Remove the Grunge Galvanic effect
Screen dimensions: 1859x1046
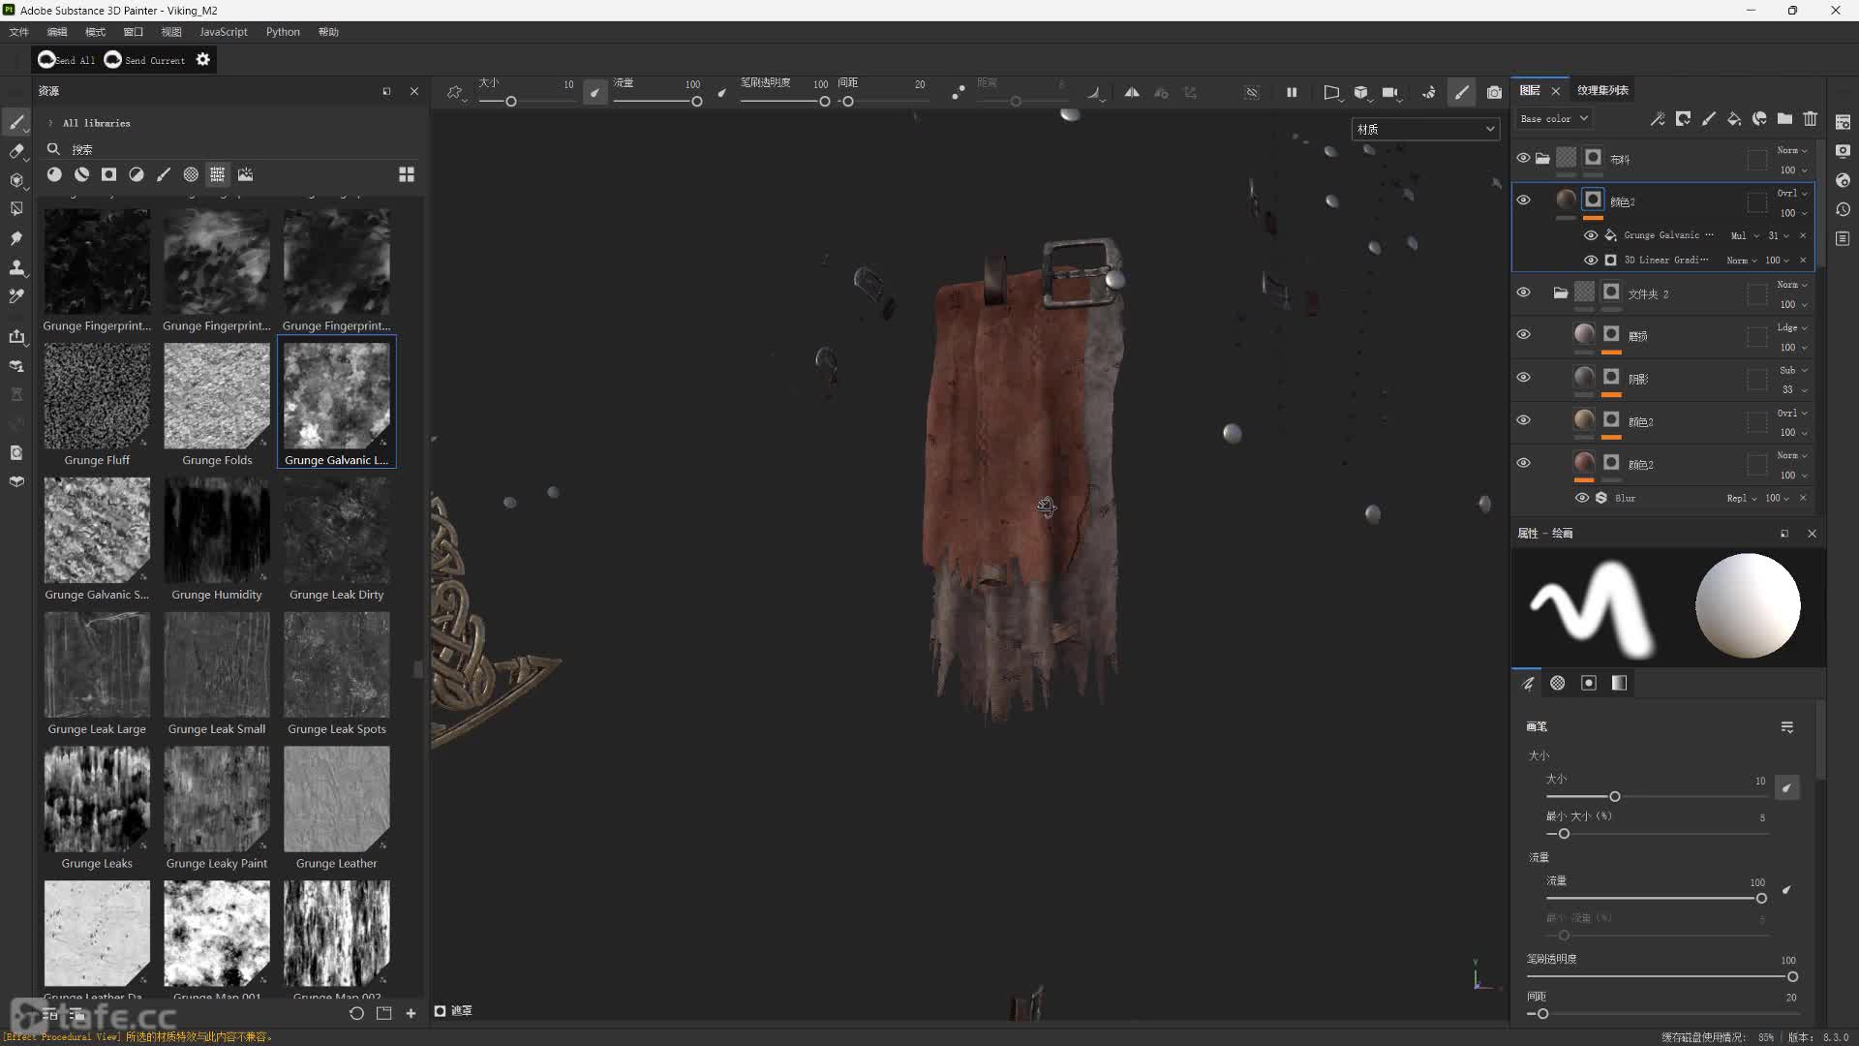pyautogui.click(x=1803, y=235)
